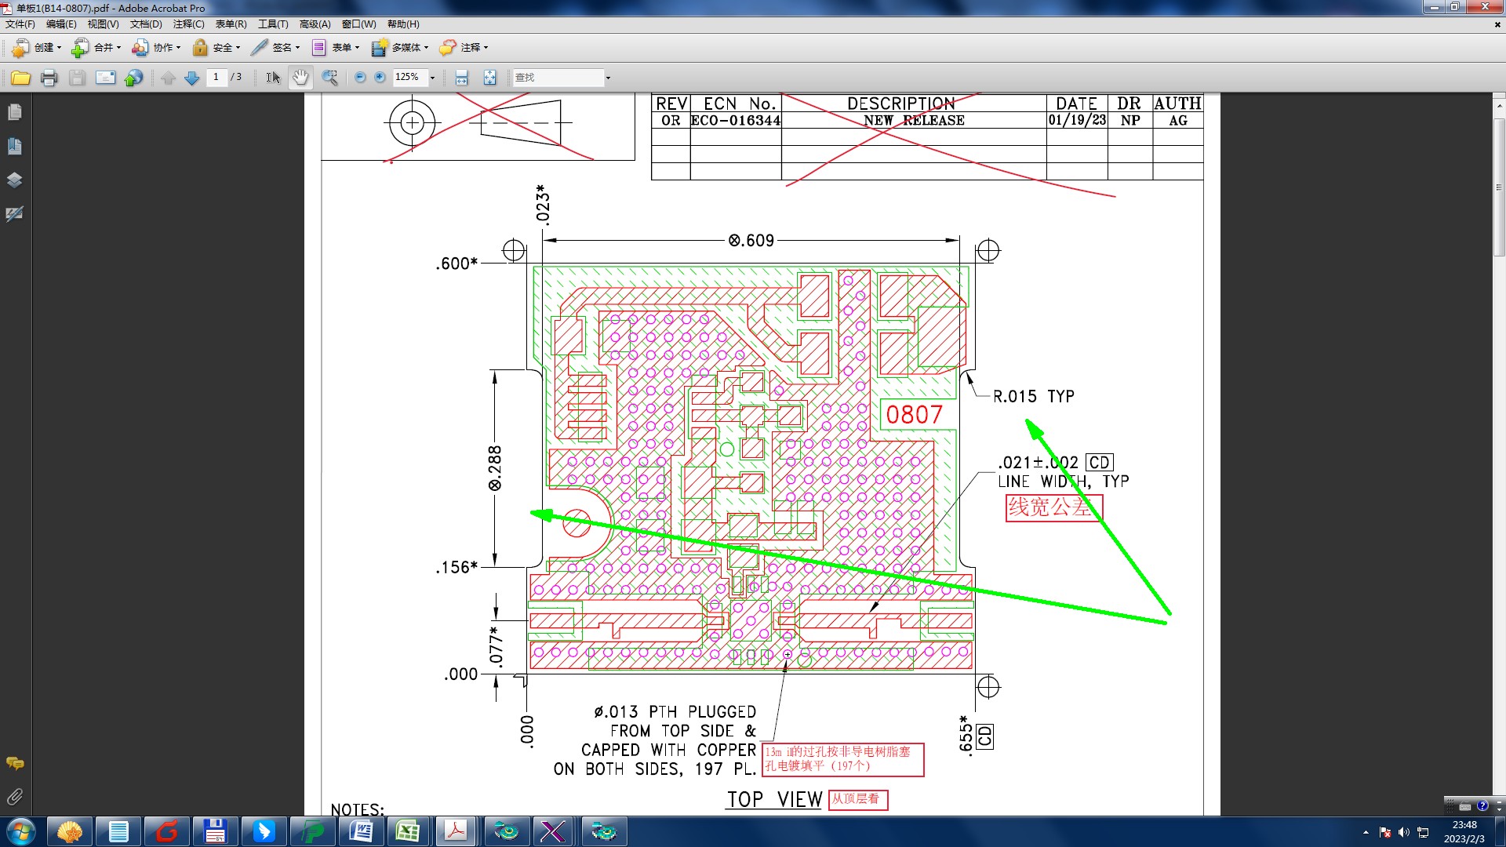The width and height of the screenshot is (1506, 847).
Task: Open the 帮助(H) menu
Action: coord(403,24)
